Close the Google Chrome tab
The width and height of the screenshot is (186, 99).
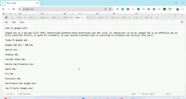click(37, 3)
